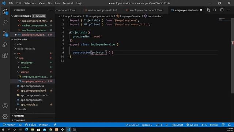Click the VS Code logo in title bar
Viewport: 234px width, 132px height.
coord(4,3)
